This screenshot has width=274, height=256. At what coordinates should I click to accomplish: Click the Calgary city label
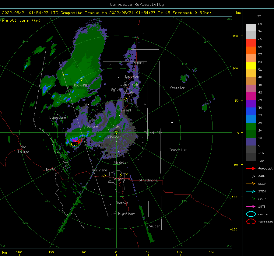tap(119, 179)
